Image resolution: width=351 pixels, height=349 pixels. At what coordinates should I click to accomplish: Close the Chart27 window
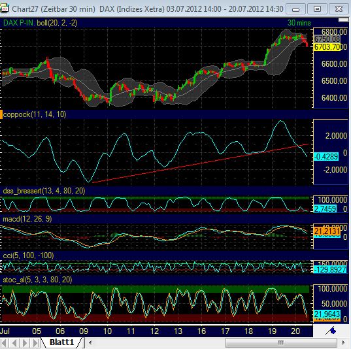[339, 9]
